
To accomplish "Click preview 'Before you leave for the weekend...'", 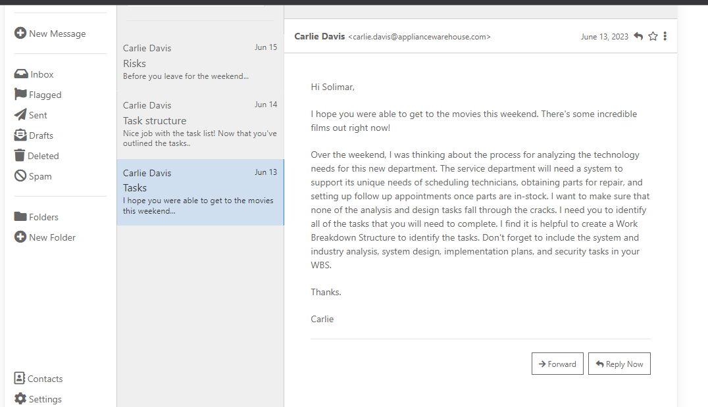I will [186, 76].
